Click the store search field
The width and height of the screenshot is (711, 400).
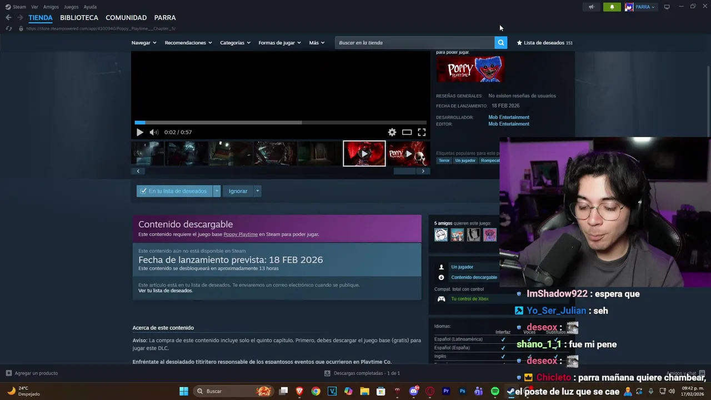(x=414, y=43)
